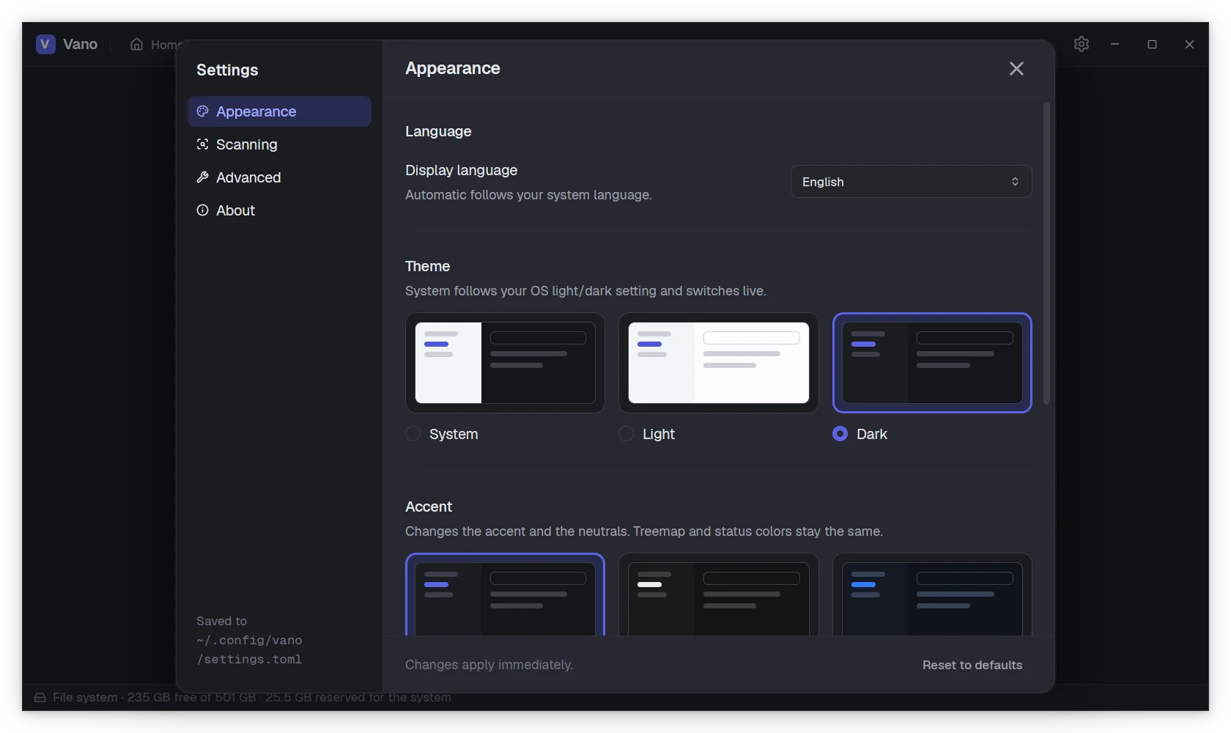
Task: Click the Settings sidebar title
Action: (x=227, y=70)
